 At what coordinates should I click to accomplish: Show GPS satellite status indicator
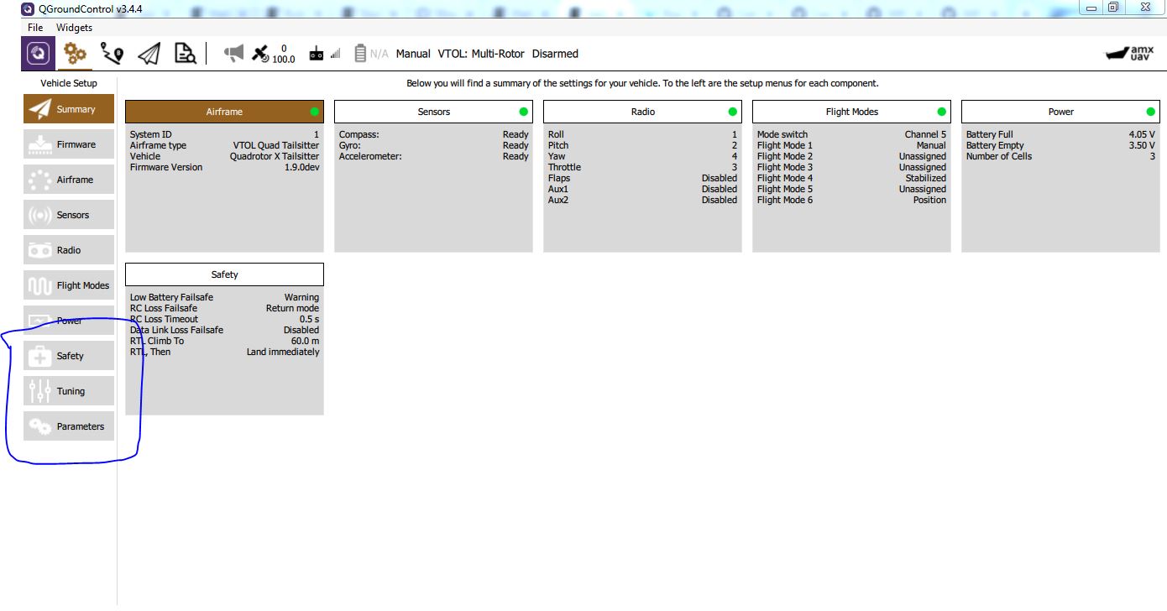pyautogui.click(x=273, y=54)
